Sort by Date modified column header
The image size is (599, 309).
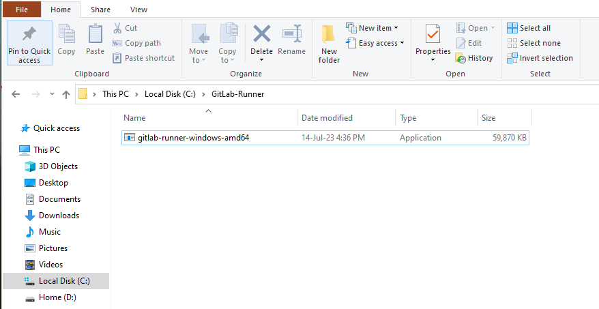click(346, 118)
